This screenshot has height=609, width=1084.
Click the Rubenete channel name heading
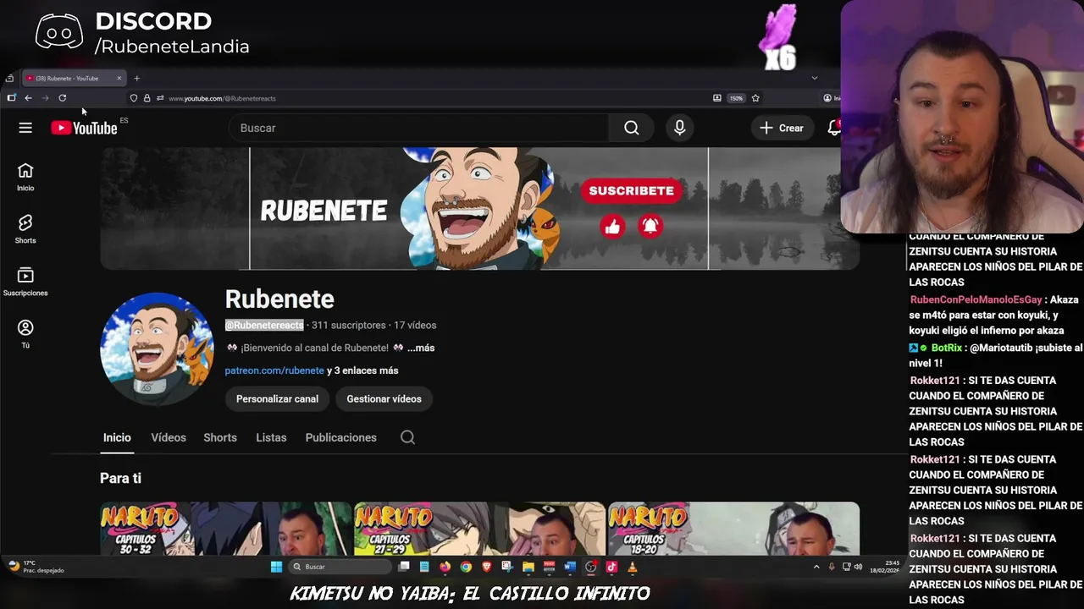pyautogui.click(x=279, y=299)
